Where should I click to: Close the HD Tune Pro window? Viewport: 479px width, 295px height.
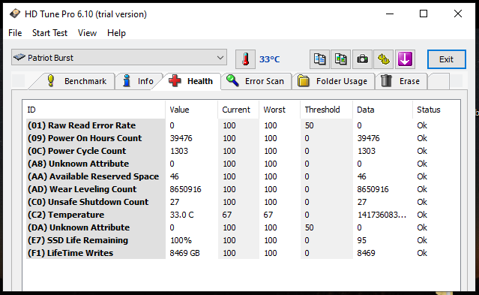click(x=457, y=14)
